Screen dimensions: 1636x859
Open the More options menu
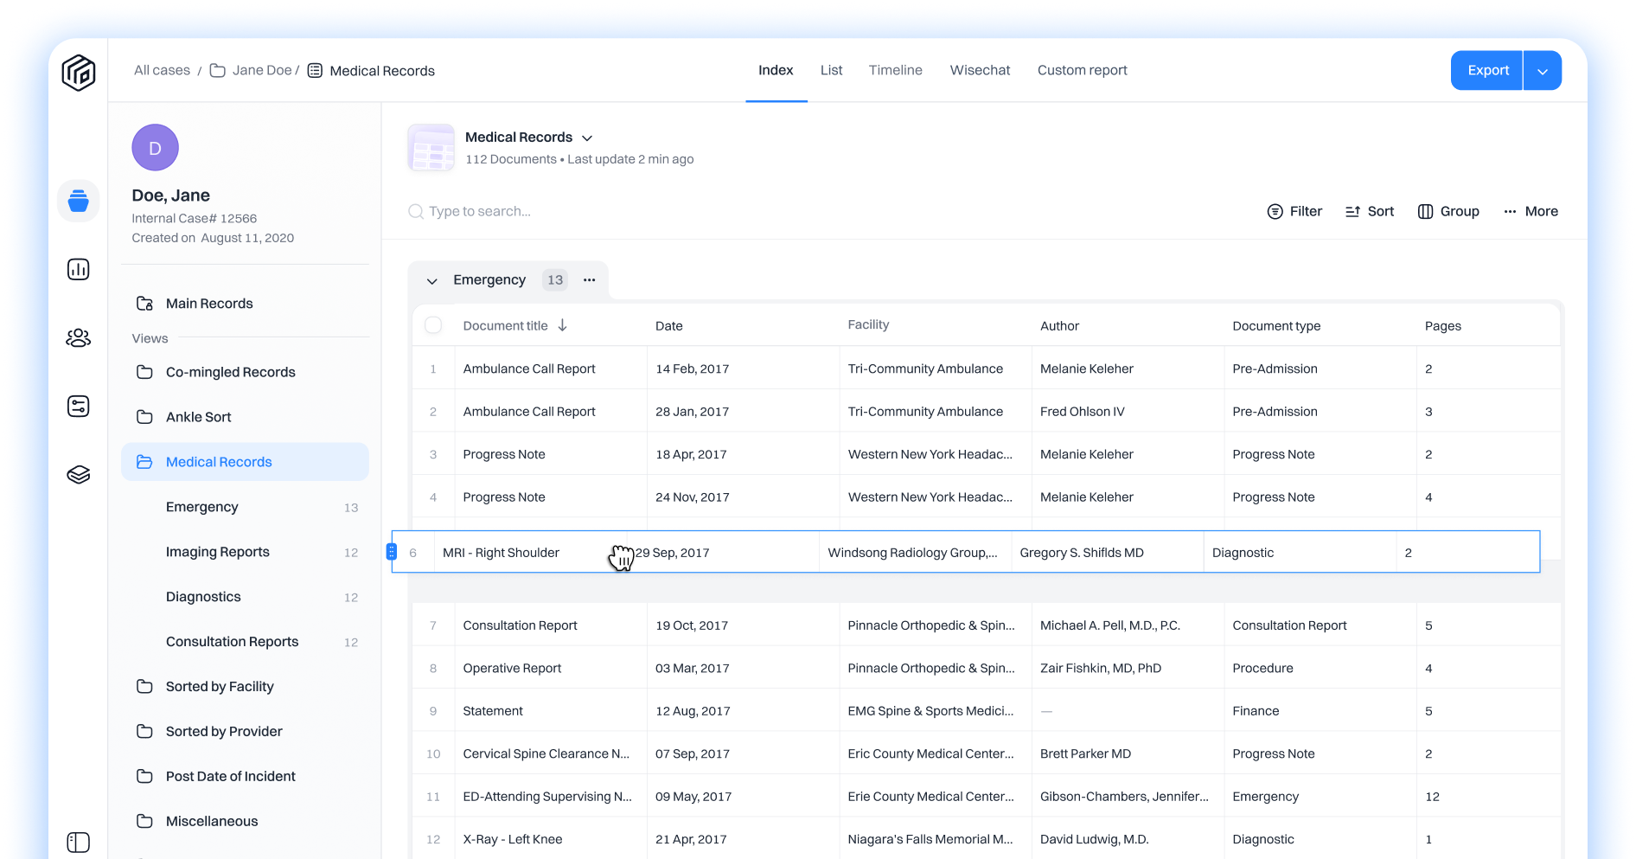point(1531,211)
